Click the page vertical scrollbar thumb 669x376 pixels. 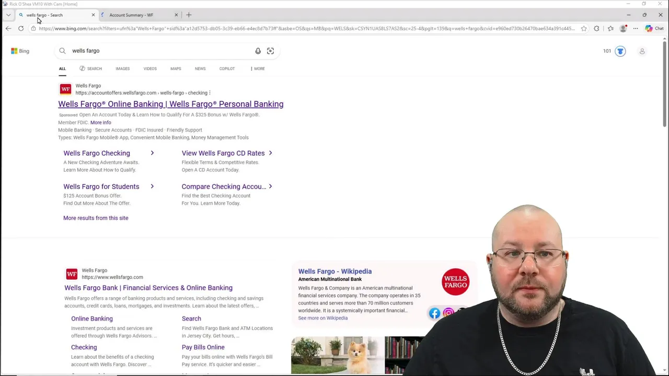pos(664,84)
